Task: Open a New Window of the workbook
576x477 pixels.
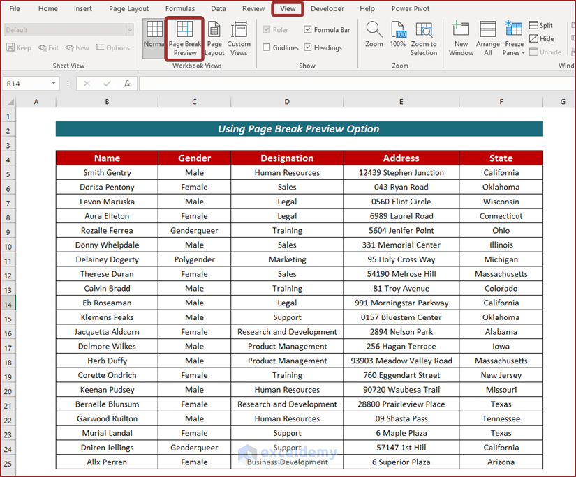Action: point(461,38)
